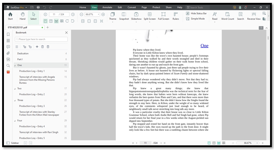Add a new bookmark with plus icon

[x=37, y=47]
